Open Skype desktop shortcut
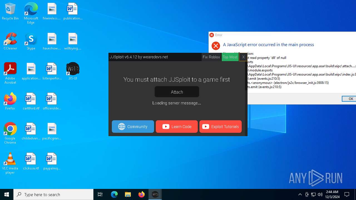Screen dimensions: 356x200 (x=31, y=42)
